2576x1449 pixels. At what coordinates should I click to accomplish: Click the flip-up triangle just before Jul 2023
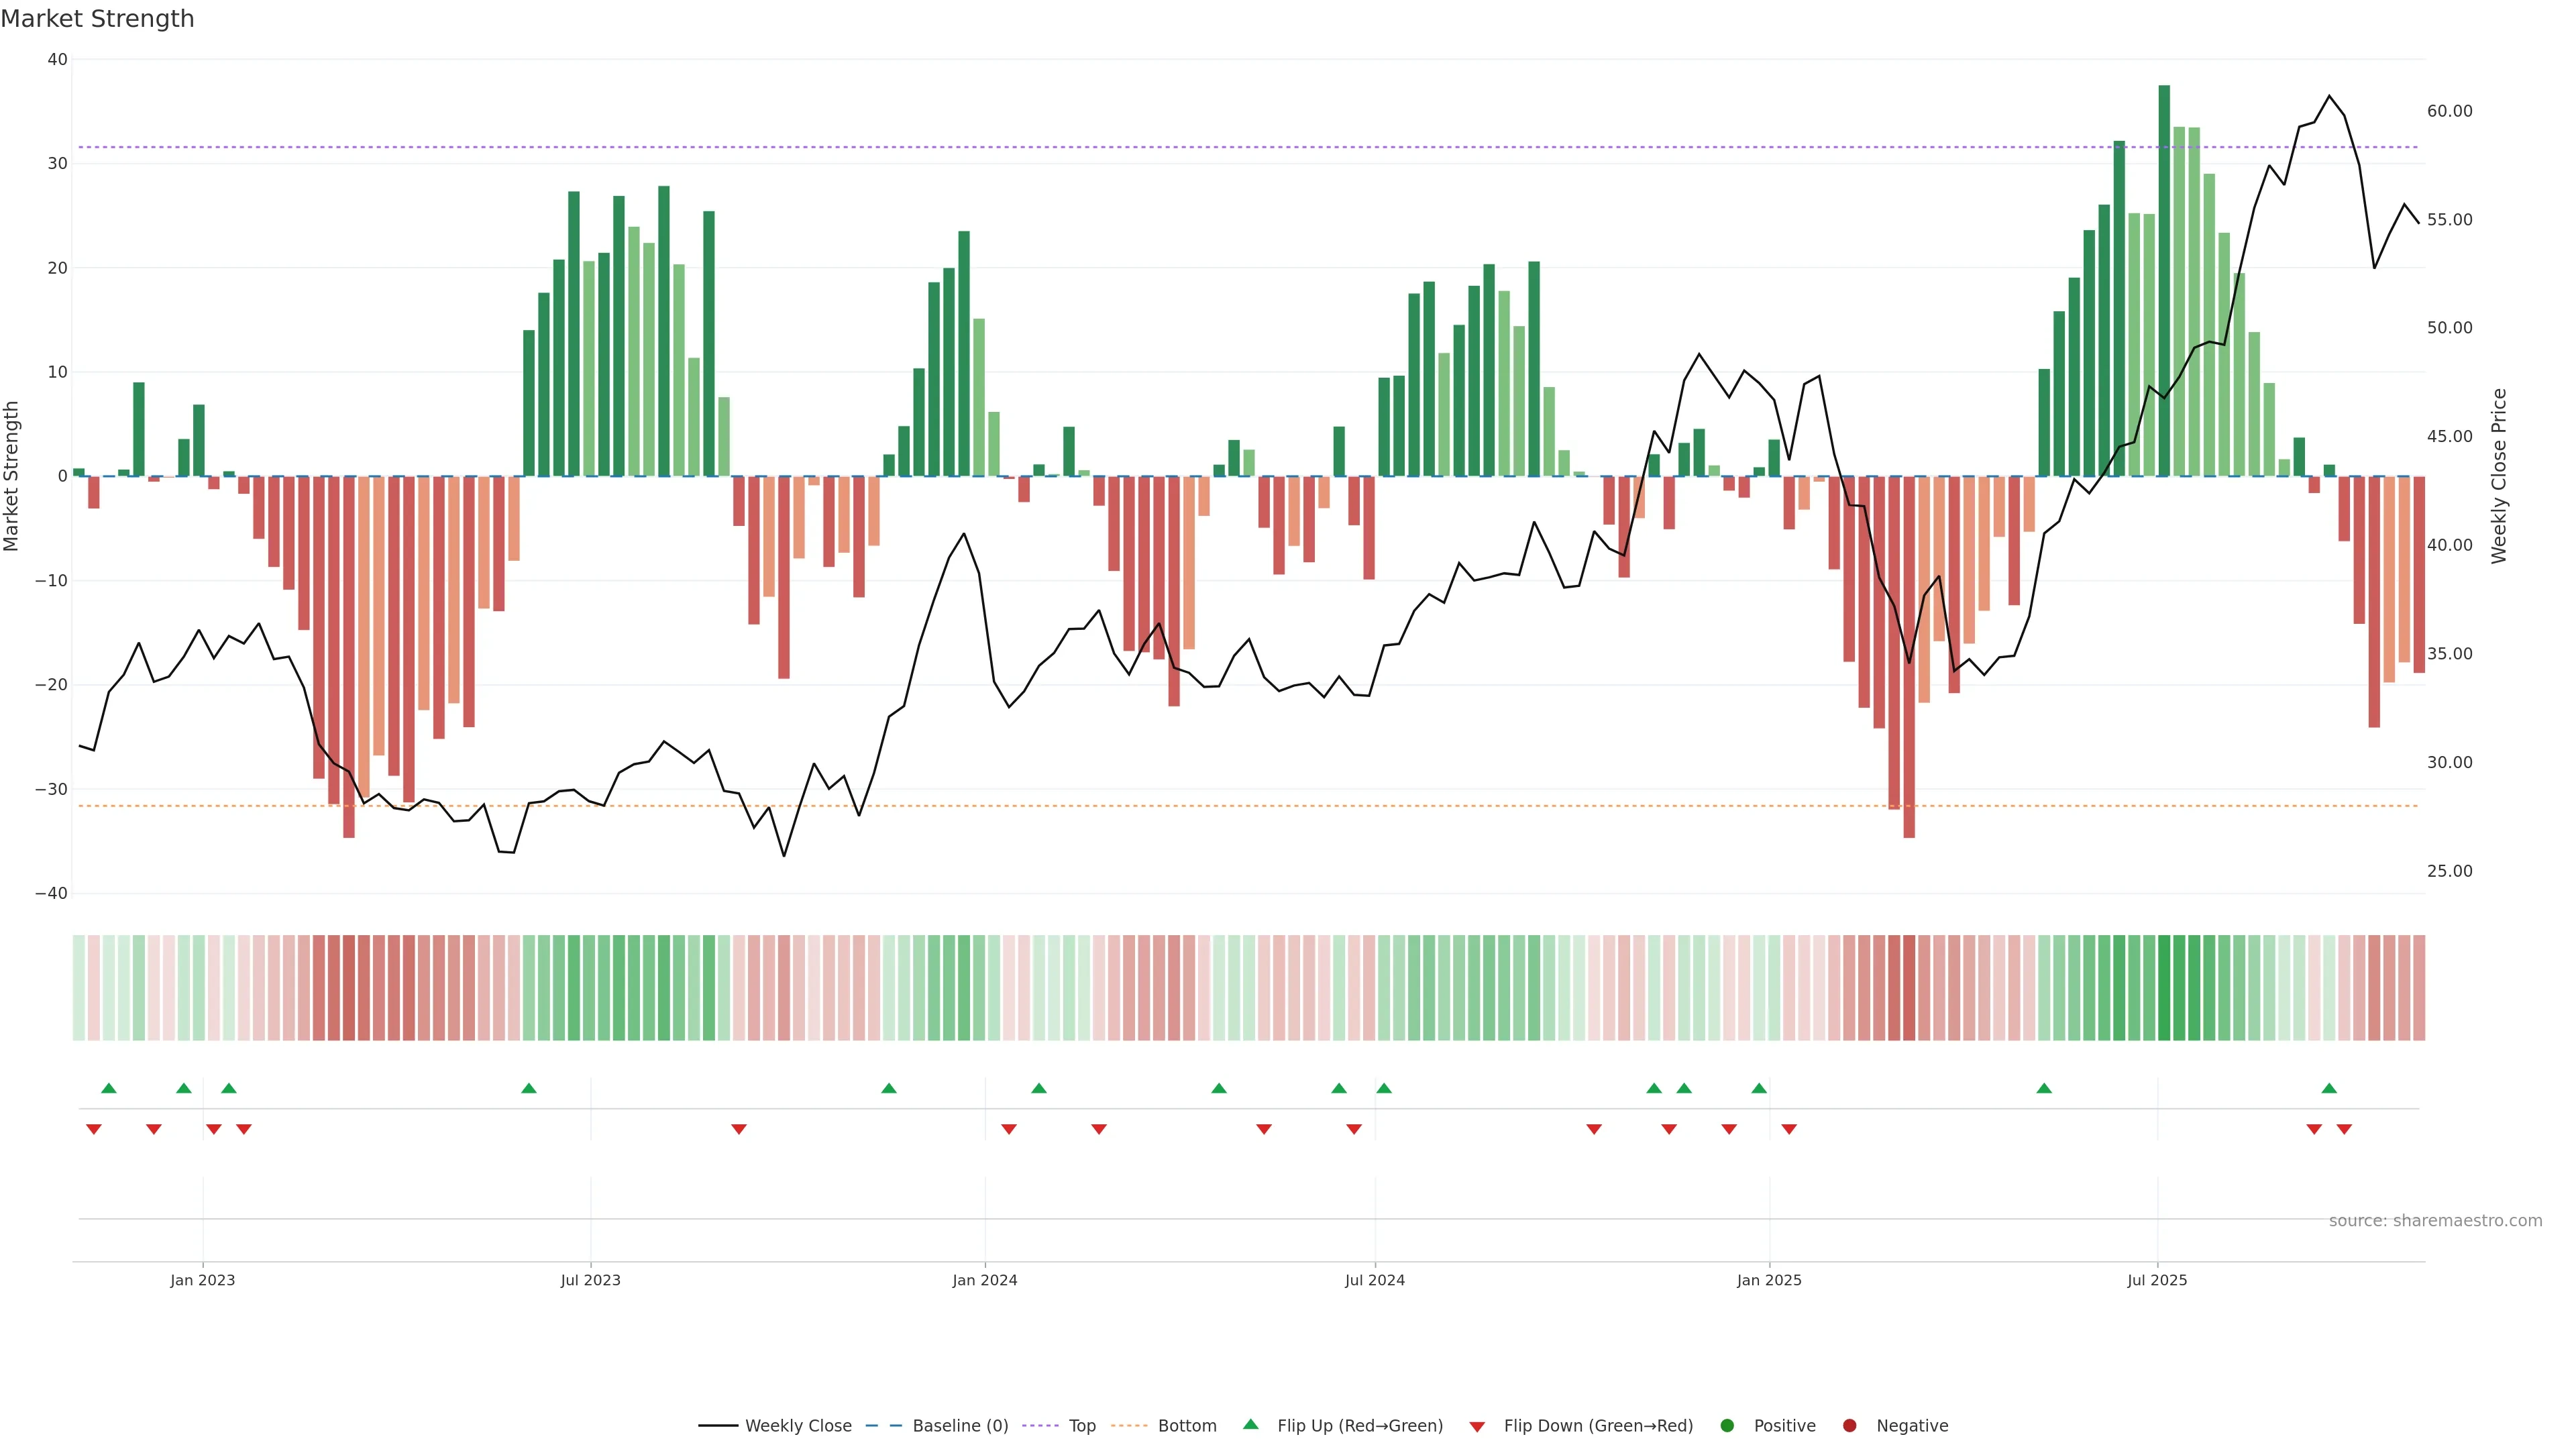529,1088
